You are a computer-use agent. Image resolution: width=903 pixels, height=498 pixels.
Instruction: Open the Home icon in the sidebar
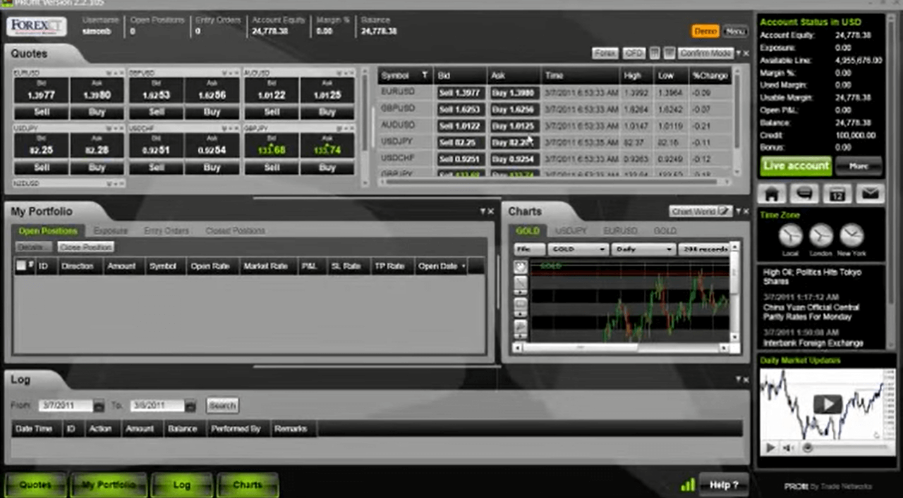pyautogui.click(x=771, y=194)
